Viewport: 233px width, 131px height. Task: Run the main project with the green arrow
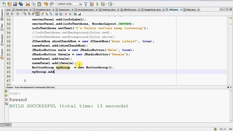tap(98, 4)
